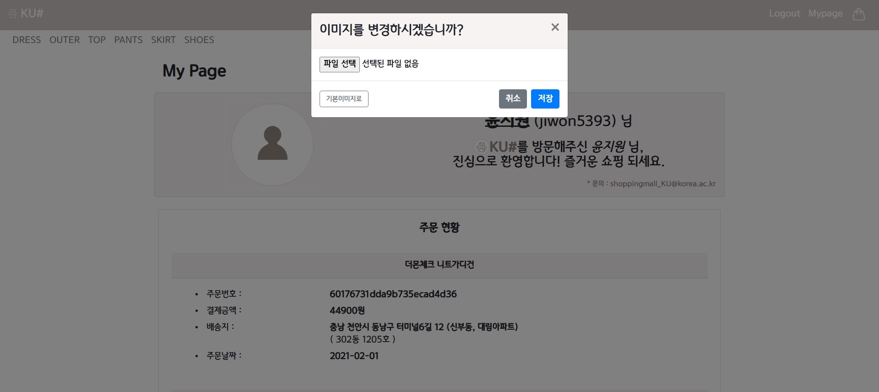Image resolution: width=879 pixels, height=392 pixels.
Task: Open the Mypage link
Action: pos(825,14)
